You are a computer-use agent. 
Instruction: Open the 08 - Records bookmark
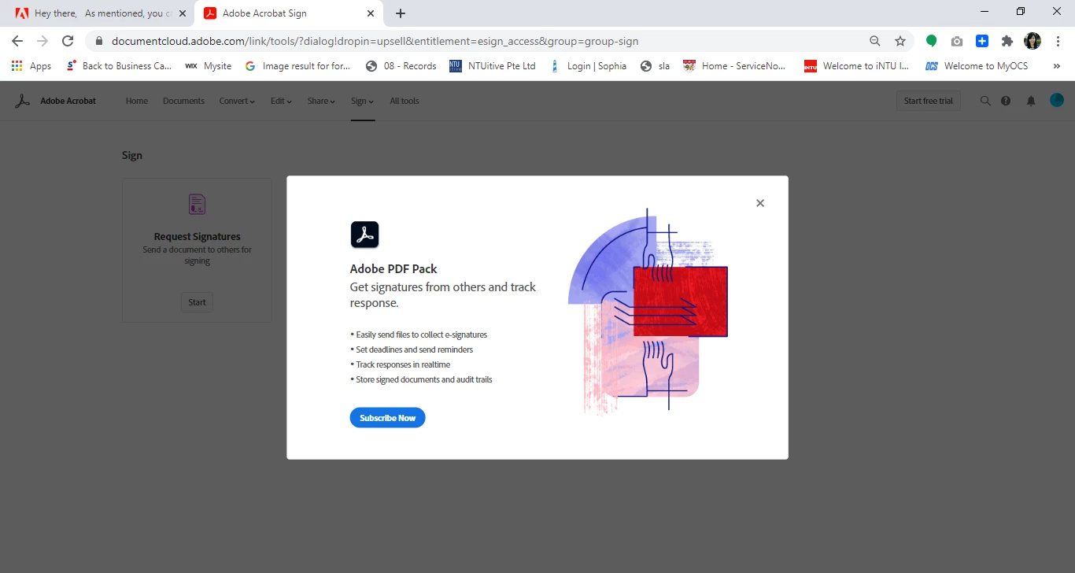[401, 66]
